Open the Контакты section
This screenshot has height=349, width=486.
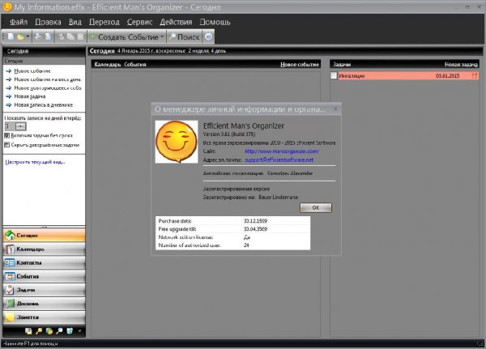click(42, 262)
